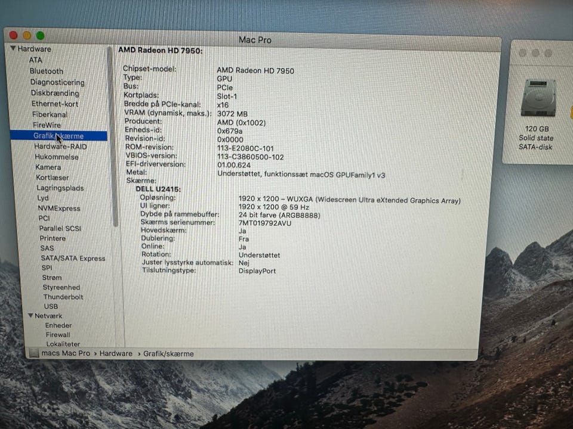Click the ROM-revision value 113-E2080C-101
The image size is (573, 429).
click(x=245, y=148)
